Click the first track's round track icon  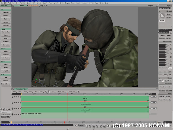point(12,97)
